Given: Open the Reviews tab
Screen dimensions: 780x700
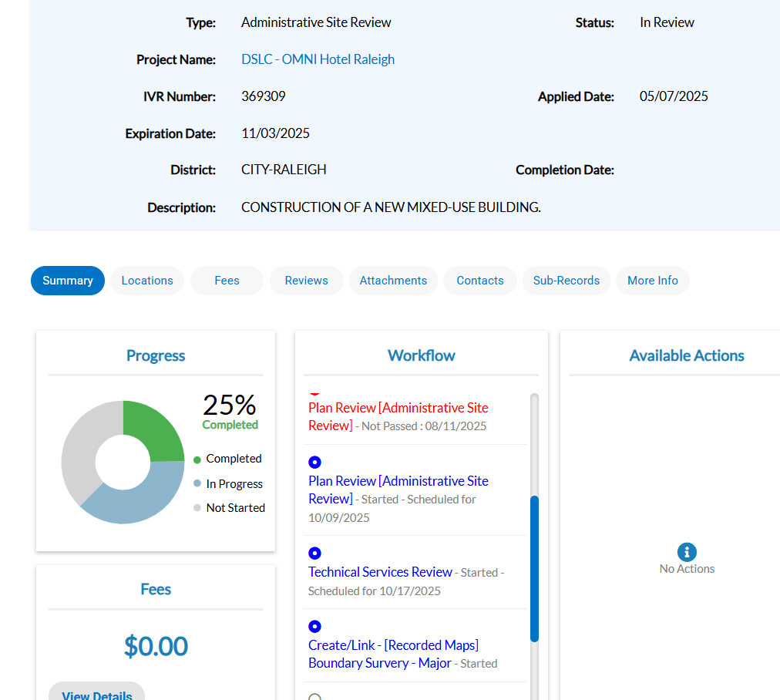Looking at the screenshot, I should pyautogui.click(x=306, y=281).
